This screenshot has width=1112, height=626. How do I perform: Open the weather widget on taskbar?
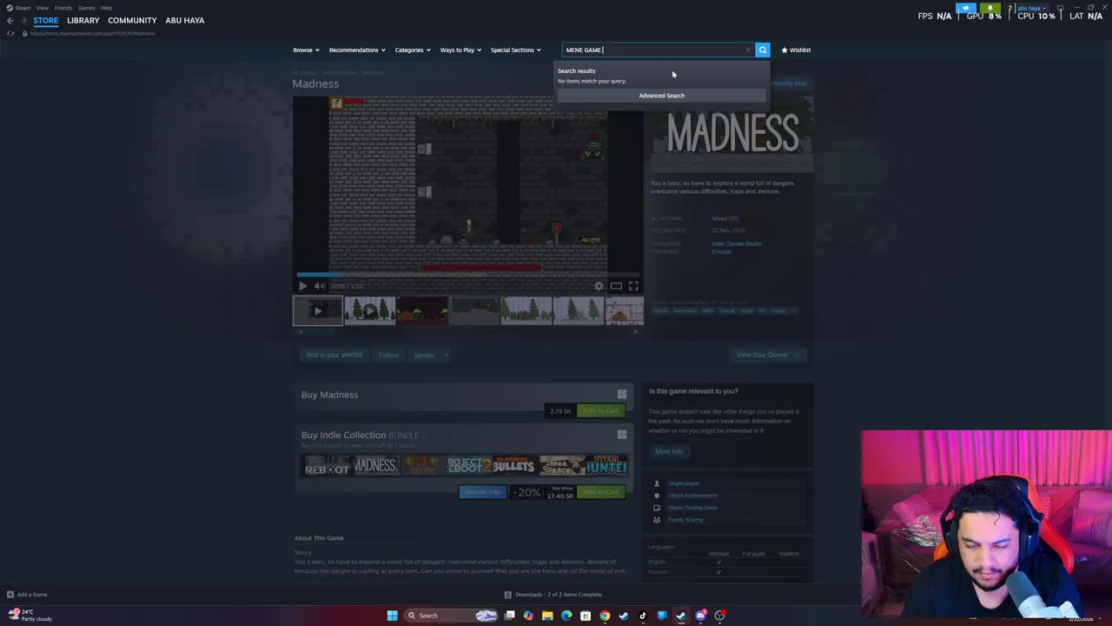point(30,615)
